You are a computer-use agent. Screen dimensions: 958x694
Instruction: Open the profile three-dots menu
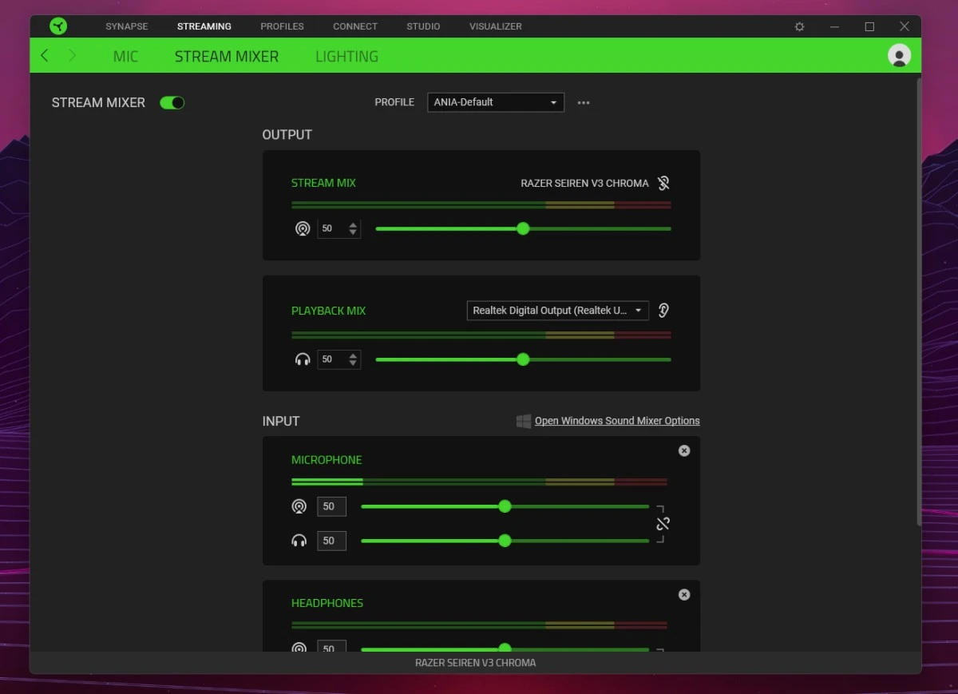584,103
